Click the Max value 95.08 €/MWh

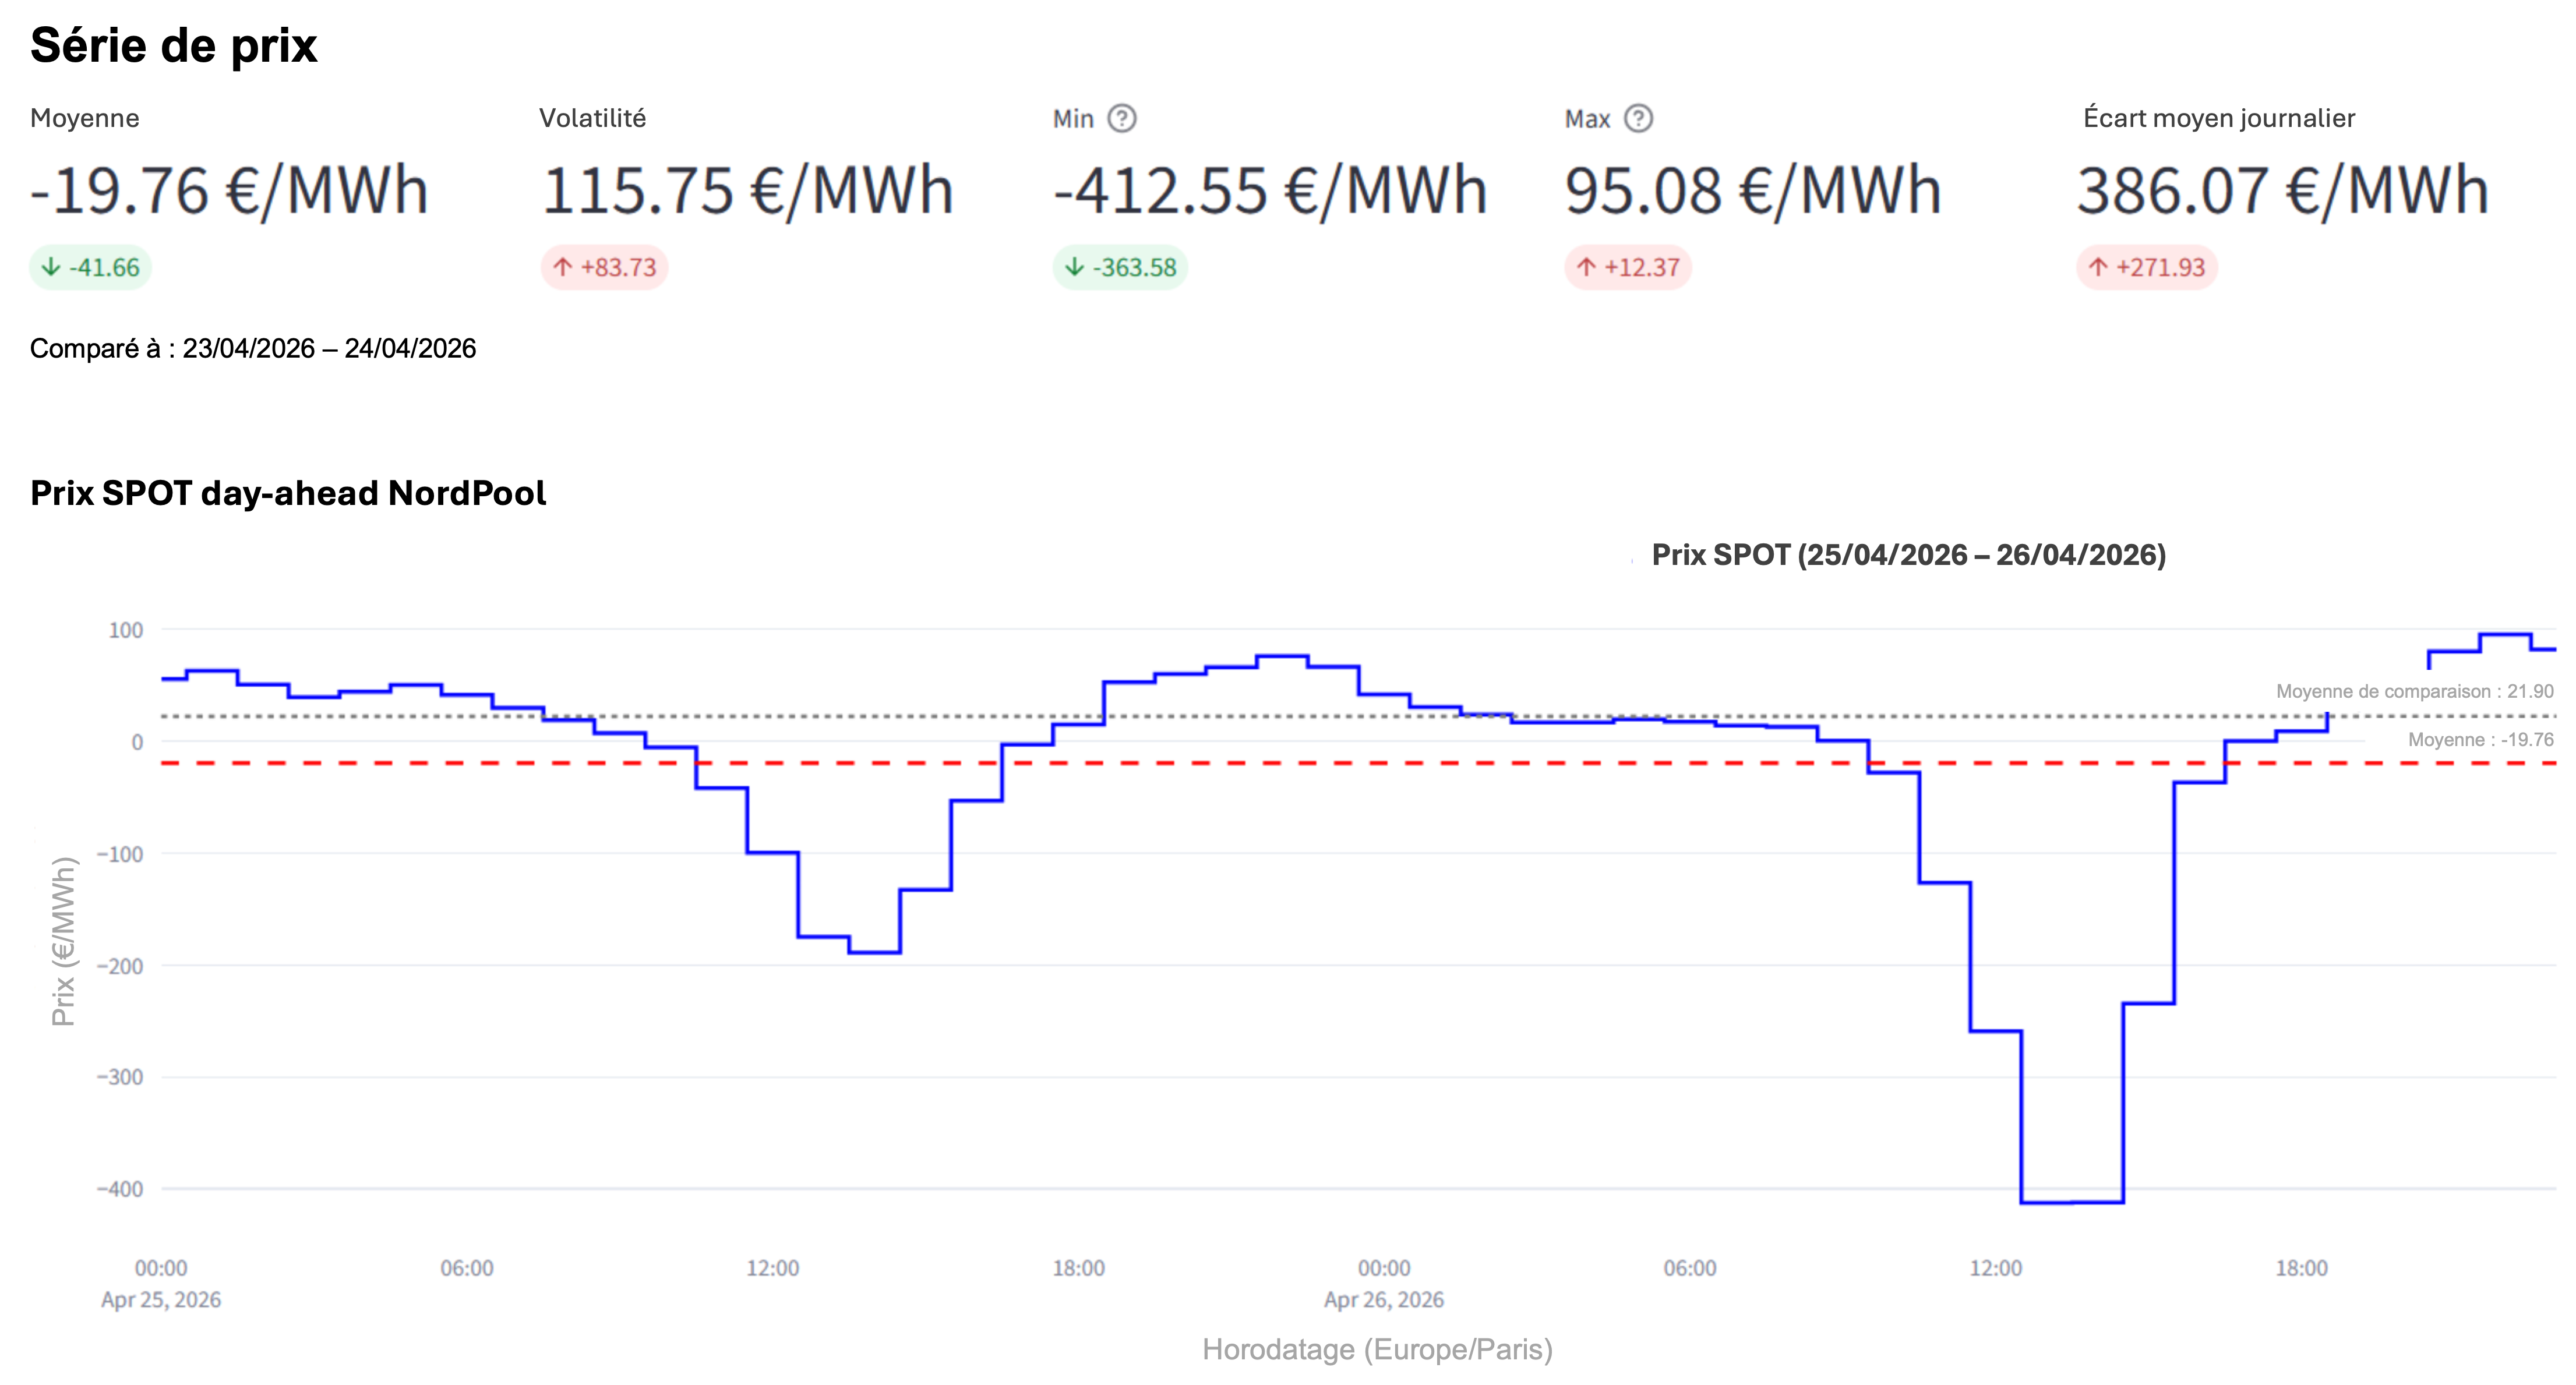(x=1753, y=190)
